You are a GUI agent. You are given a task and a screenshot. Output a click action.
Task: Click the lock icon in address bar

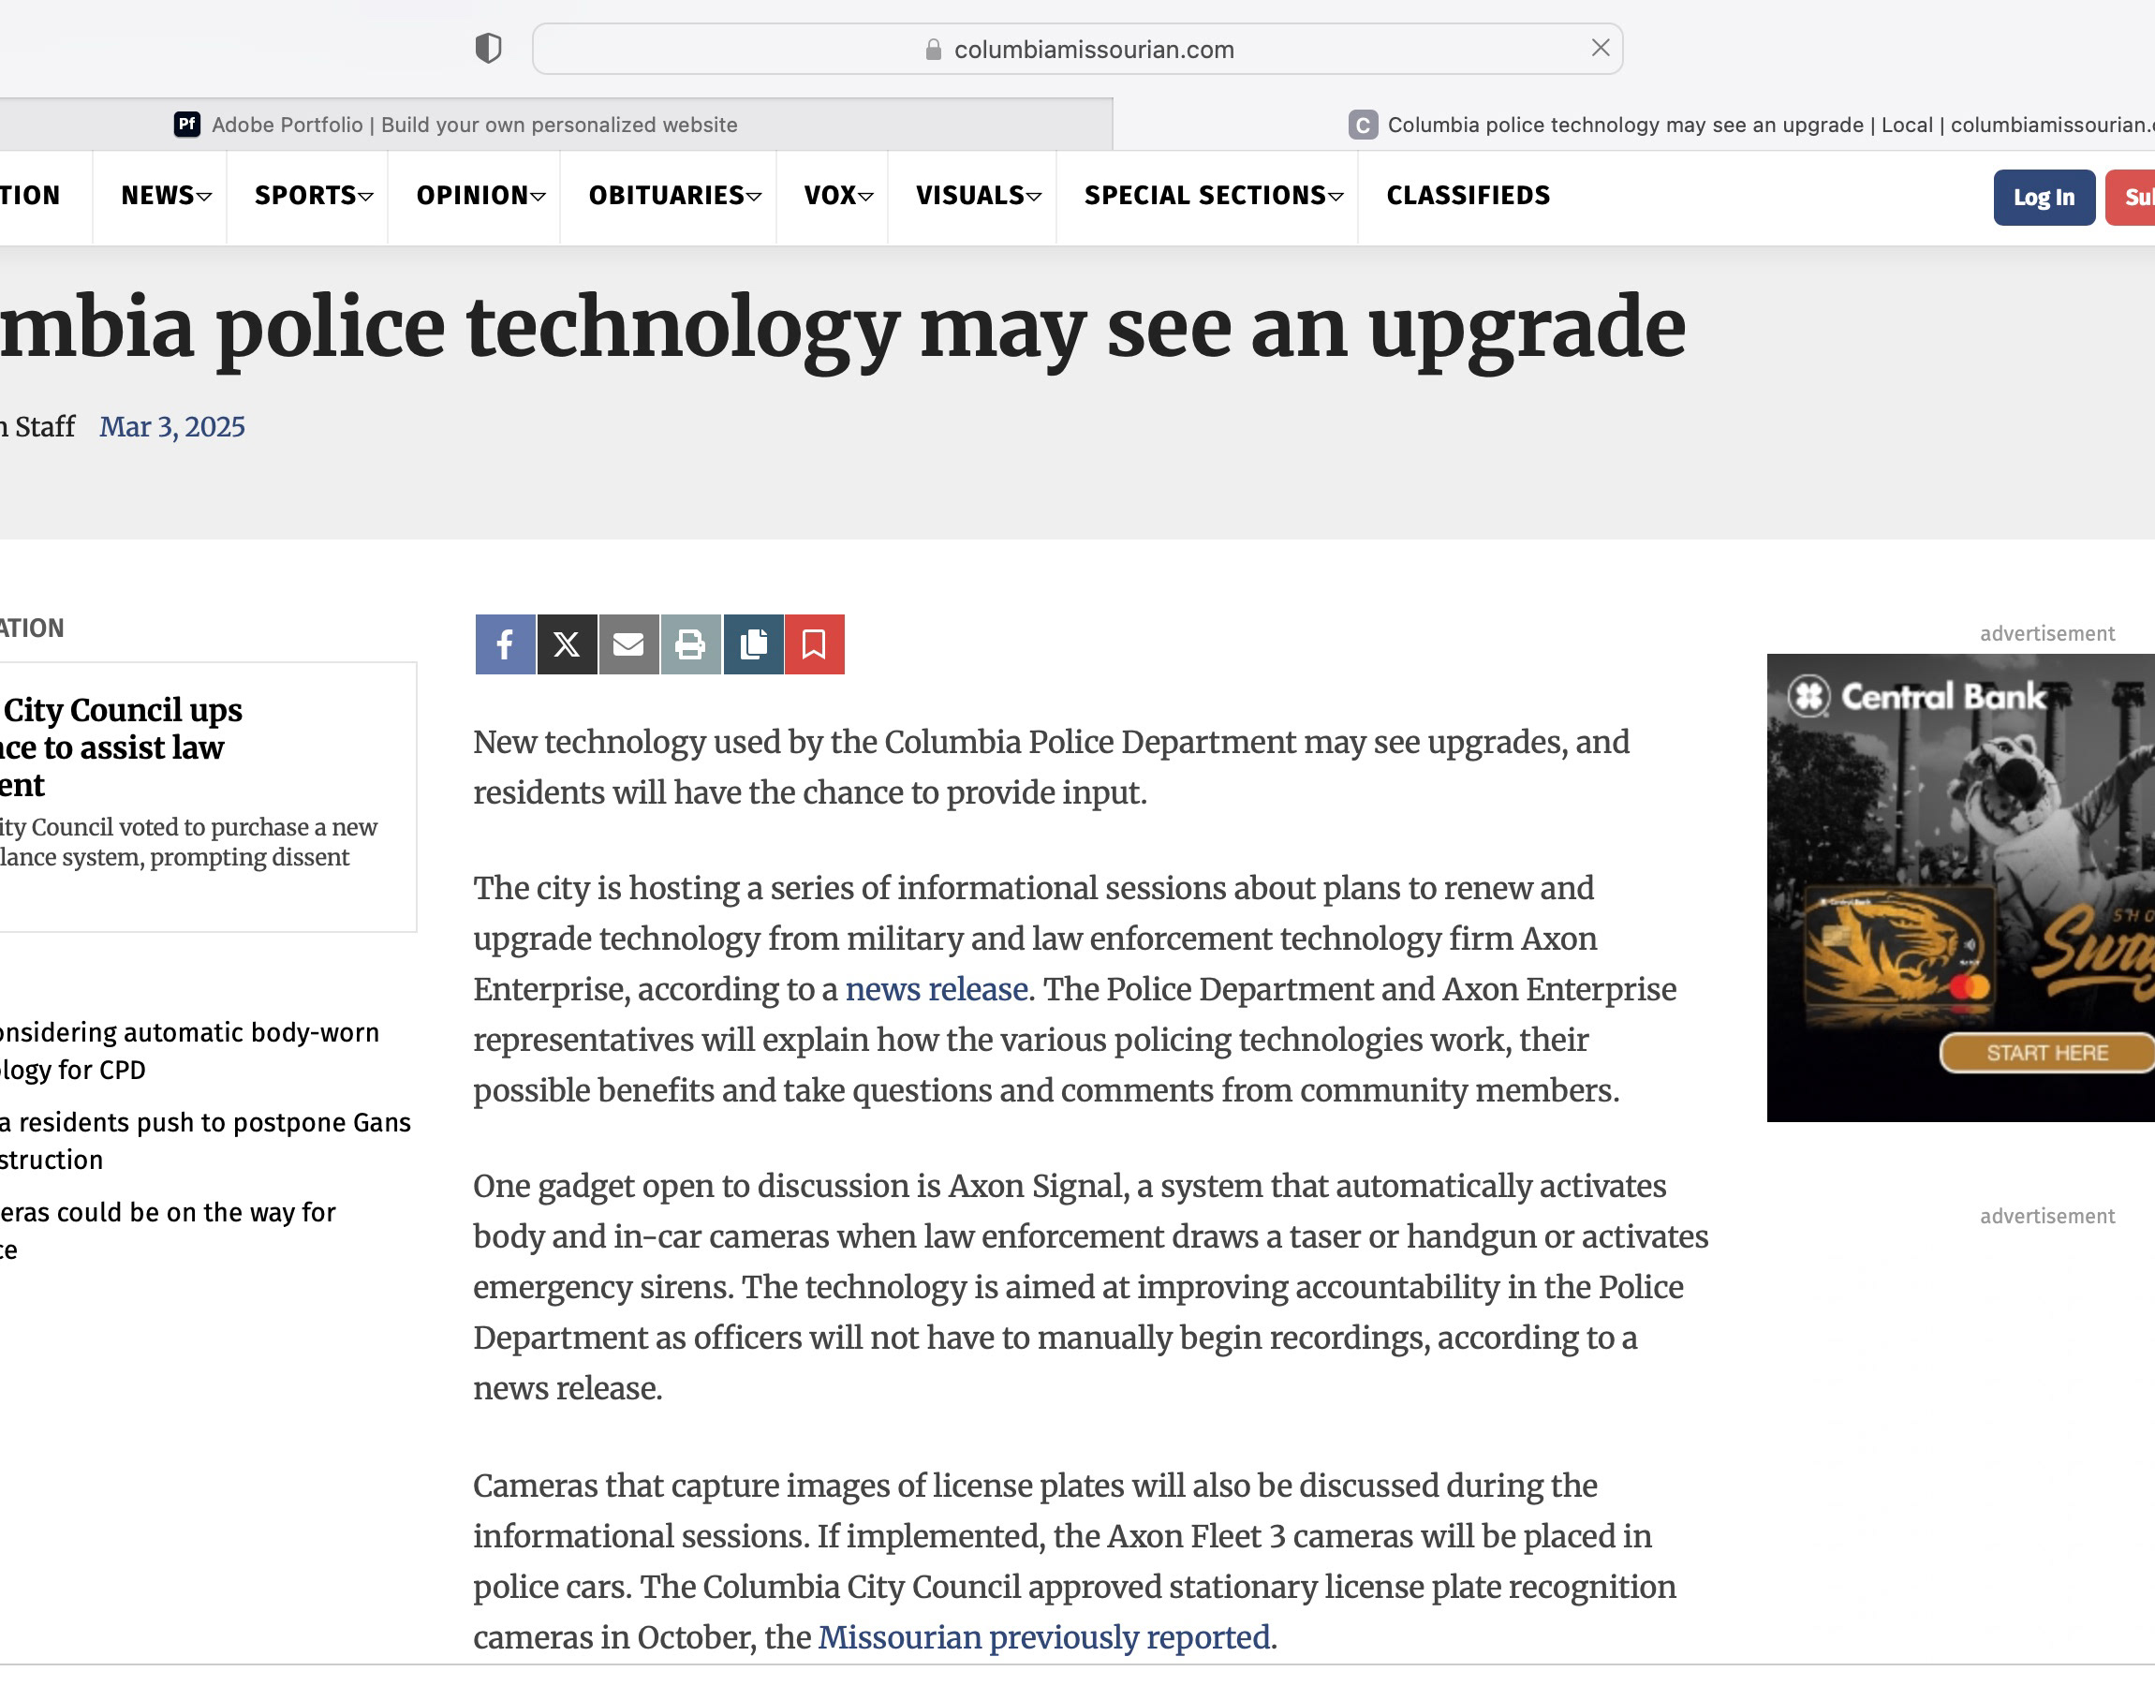pyautogui.click(x=933, y=50)
